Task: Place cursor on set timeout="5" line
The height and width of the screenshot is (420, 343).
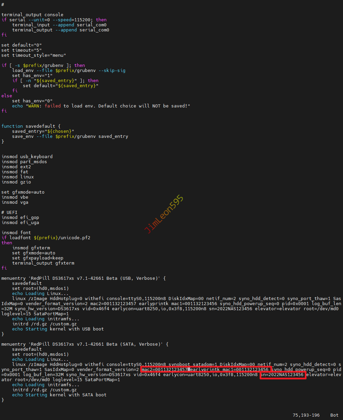Action: pyautogui.click(x=22, y=50)
